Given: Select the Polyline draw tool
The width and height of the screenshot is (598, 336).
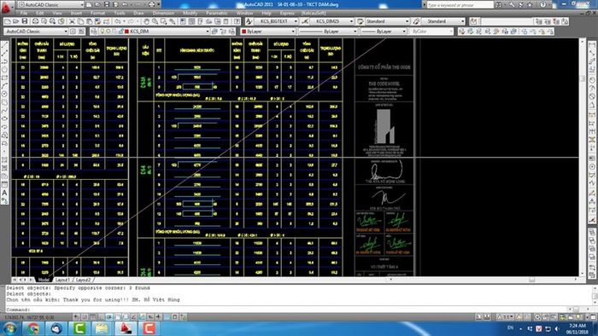Looking at the screenshot, I should pyautogui.click(x=4, y=61).
